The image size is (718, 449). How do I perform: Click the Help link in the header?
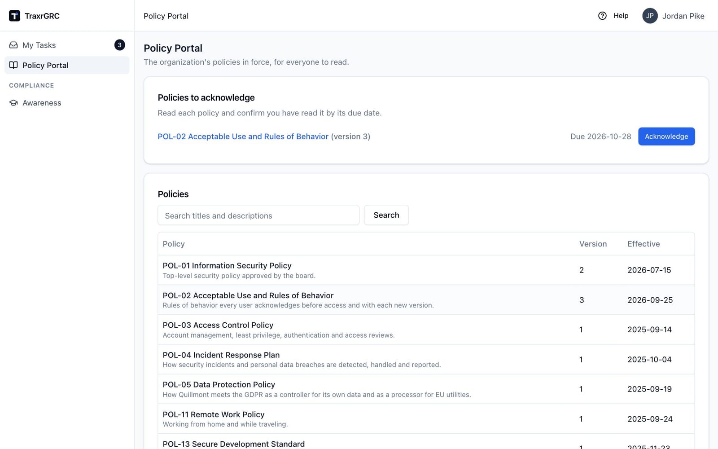[x=613, y=16]
